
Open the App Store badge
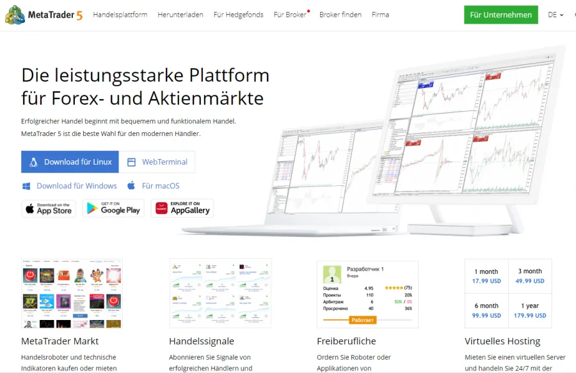pyautogui.click(x=49, y=208)
